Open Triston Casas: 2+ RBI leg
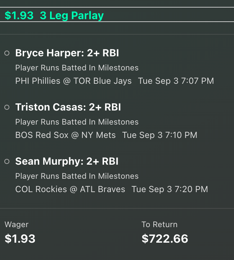 point(68,107)
